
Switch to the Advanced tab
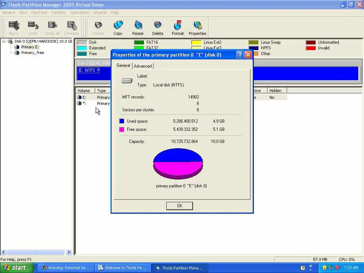tap(143, 66)
